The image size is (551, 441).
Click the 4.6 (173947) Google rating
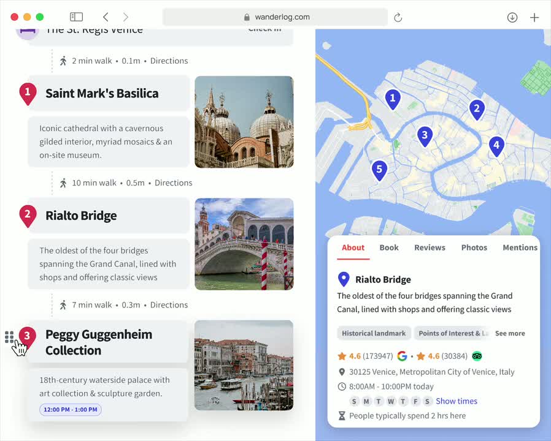[366, 356]
